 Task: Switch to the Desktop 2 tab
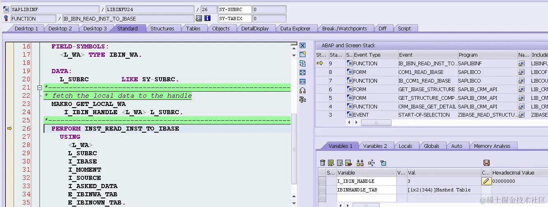click(x=60, y=28)
